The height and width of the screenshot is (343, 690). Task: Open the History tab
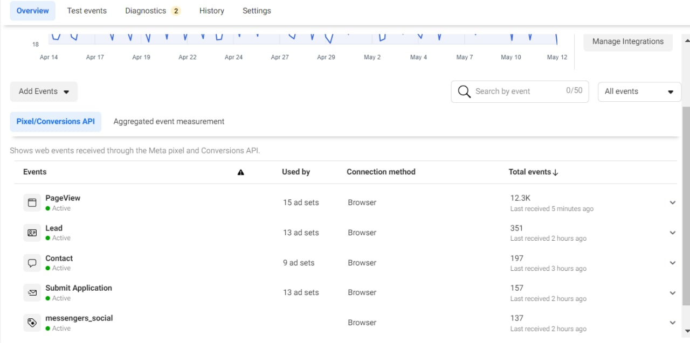coord(211,11)
